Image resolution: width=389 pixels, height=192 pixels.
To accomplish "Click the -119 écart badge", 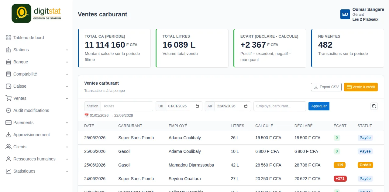I will pos(339,165).
